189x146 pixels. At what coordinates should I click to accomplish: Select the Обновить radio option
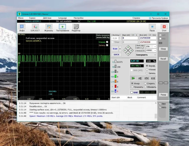tap(145, 87)
